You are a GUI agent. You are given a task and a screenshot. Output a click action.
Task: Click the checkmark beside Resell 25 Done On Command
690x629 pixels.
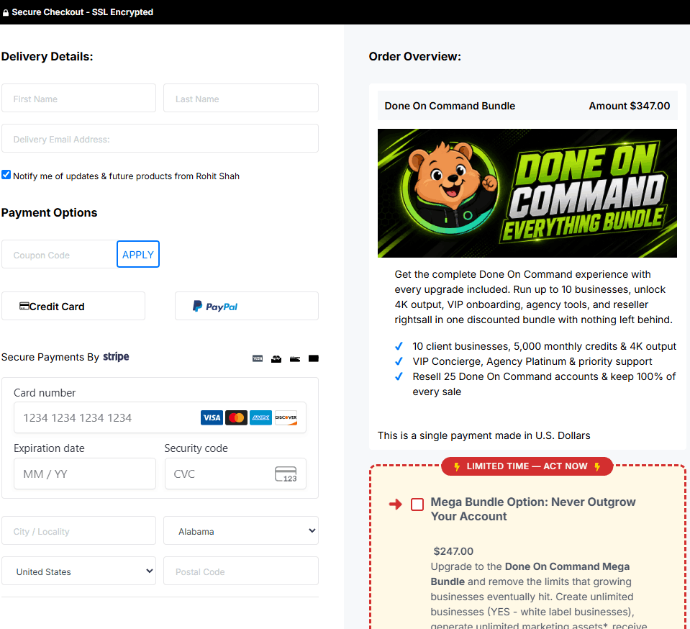pos(399,376)
